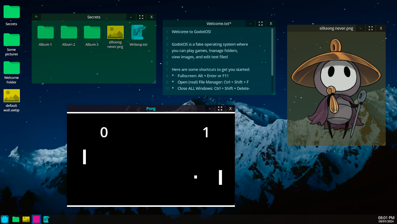Select the pink Pong icon in the taskbar
The height and width of the screenshot is (224, 397).
point(36,219)
